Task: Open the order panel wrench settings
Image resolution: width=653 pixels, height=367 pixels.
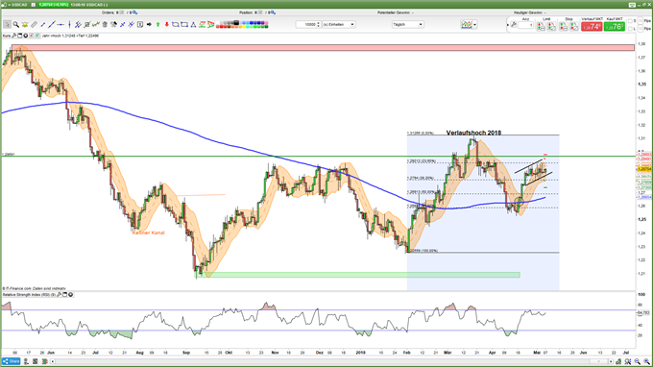Action: coord(513,25)
